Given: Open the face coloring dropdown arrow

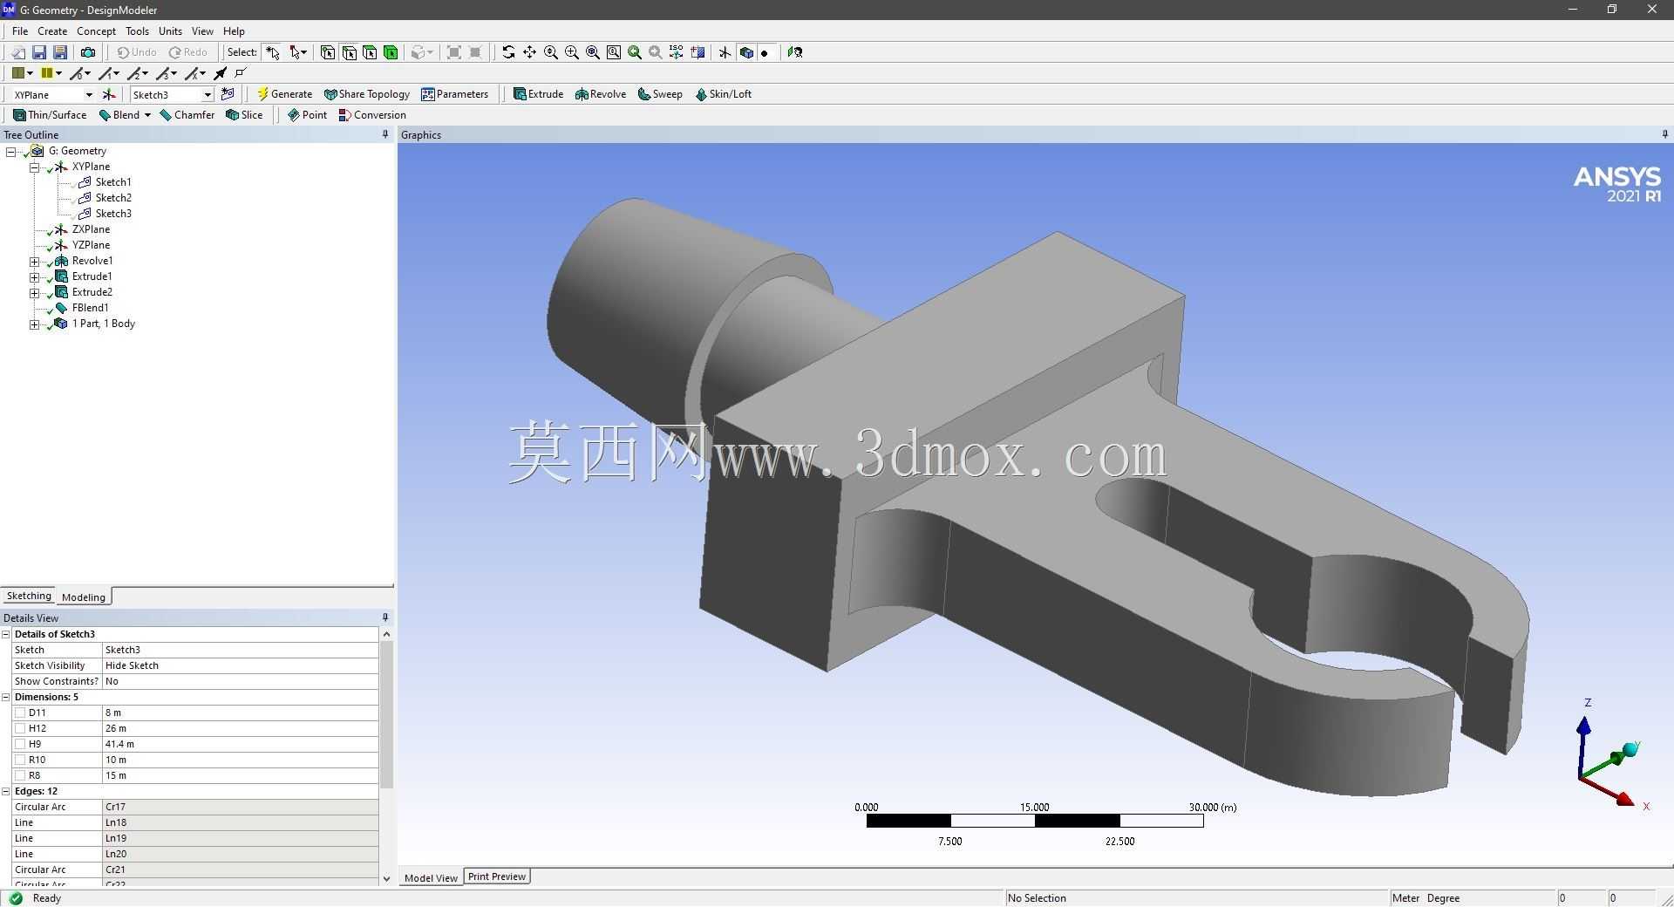Looking at the screenshot, I should [x=30, y=73].
